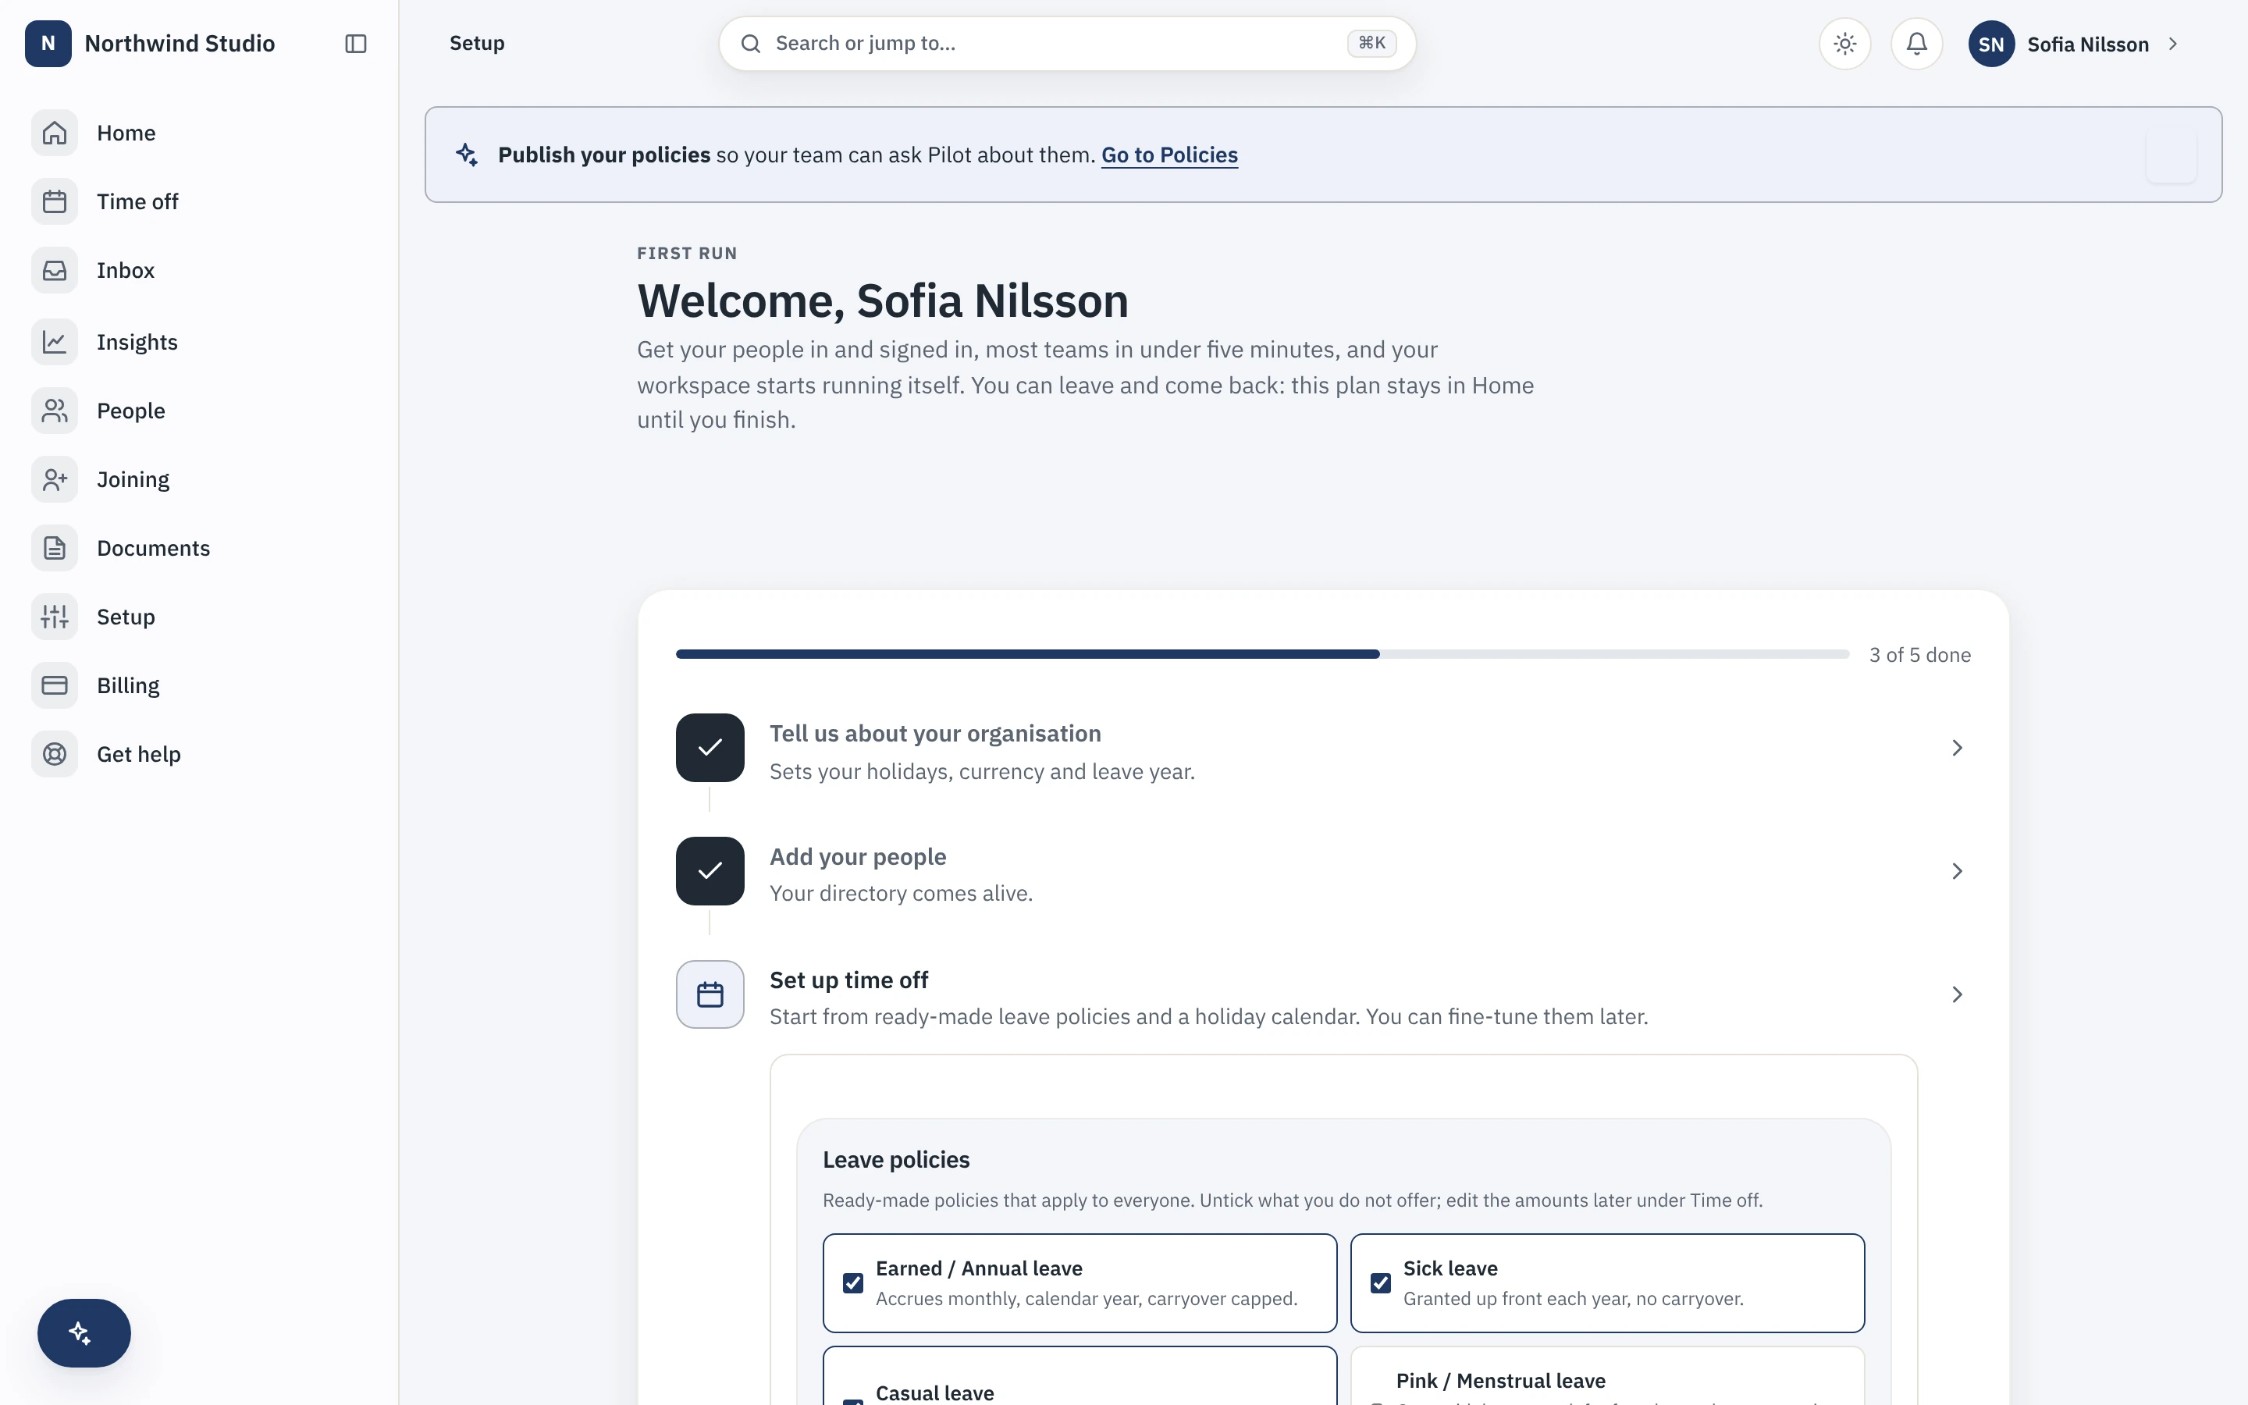Select the "Casual leave" policy title
Screen dimensions: 2248x1405
(934, 1393)
